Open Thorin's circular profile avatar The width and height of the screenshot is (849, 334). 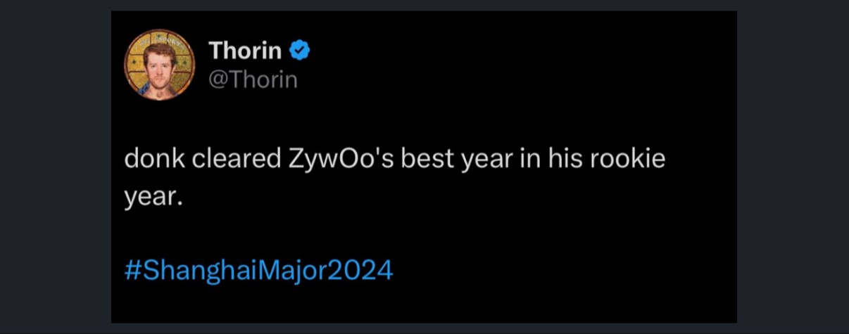pos(160,65)
